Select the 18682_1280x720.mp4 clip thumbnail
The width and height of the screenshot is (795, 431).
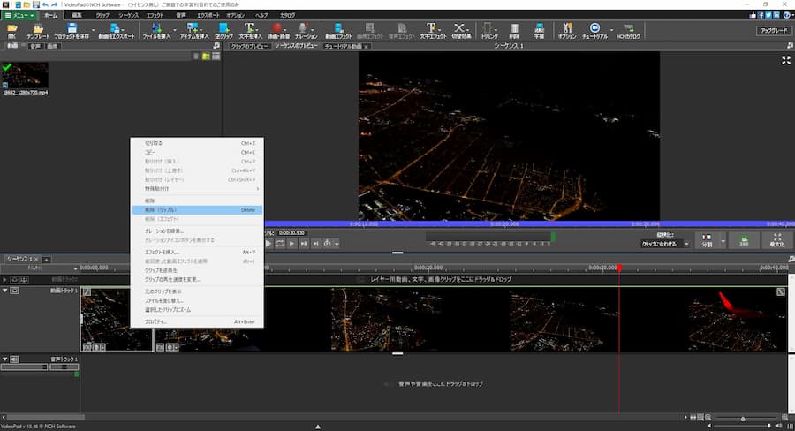click(x=26, y=74)
